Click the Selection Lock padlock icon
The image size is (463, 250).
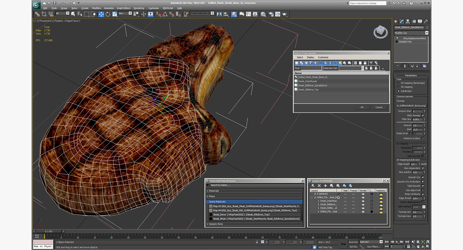257,242
